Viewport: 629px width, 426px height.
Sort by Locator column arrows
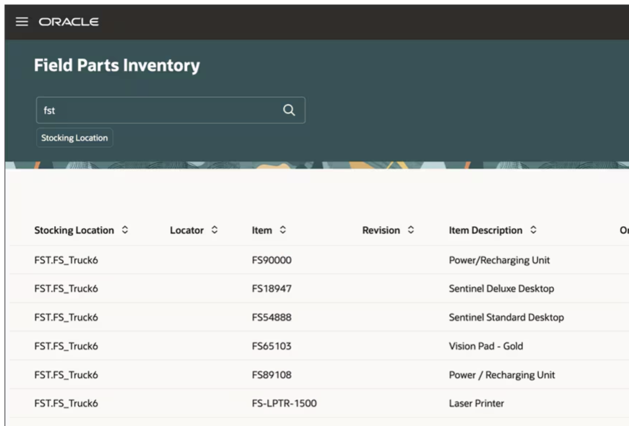[x=214, y=230]
